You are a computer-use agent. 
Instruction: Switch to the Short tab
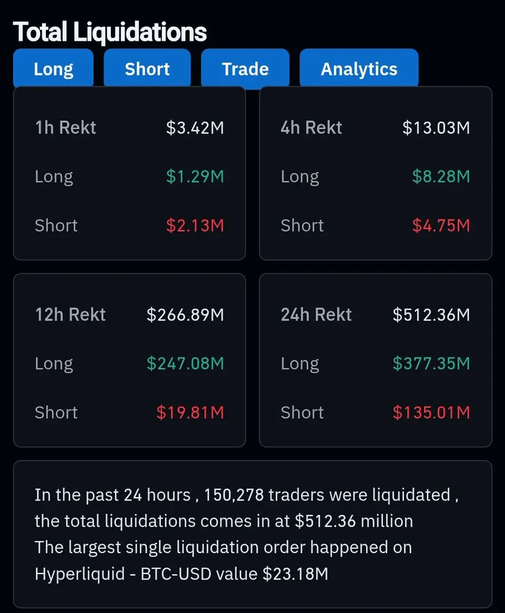click(147, 68)
